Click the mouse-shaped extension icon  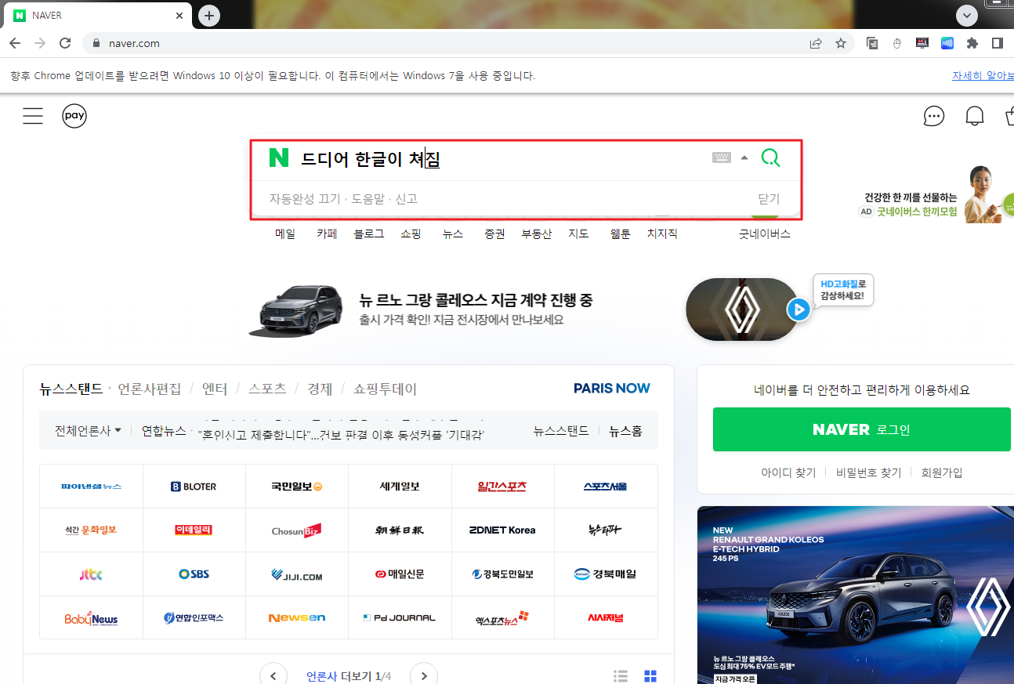coord(897,43)
